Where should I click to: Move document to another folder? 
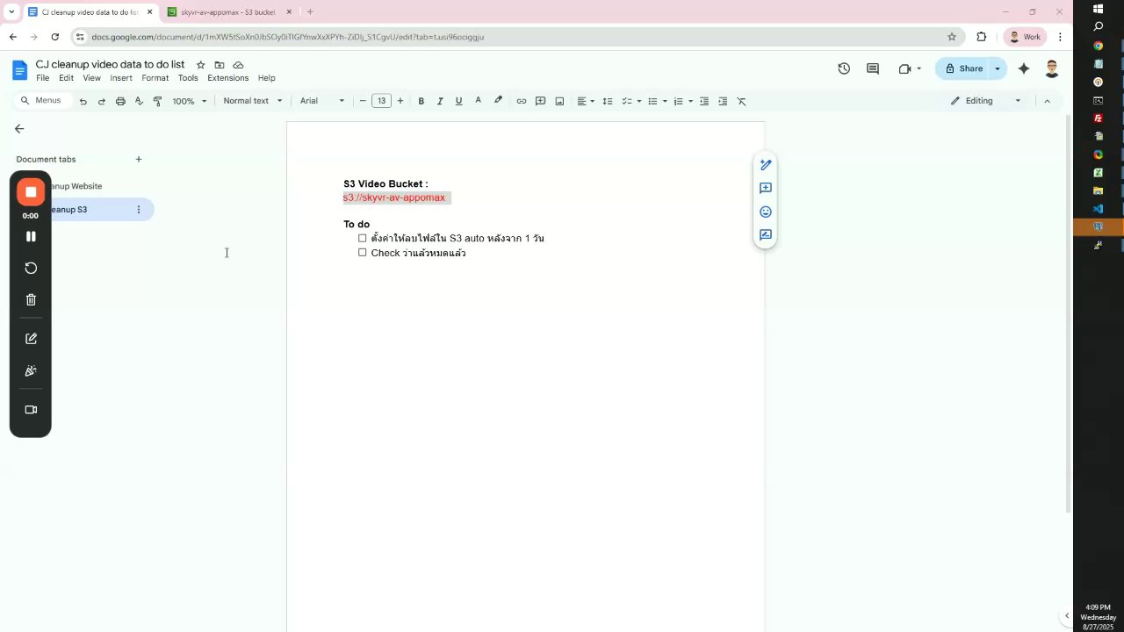[x=220, y=65]
